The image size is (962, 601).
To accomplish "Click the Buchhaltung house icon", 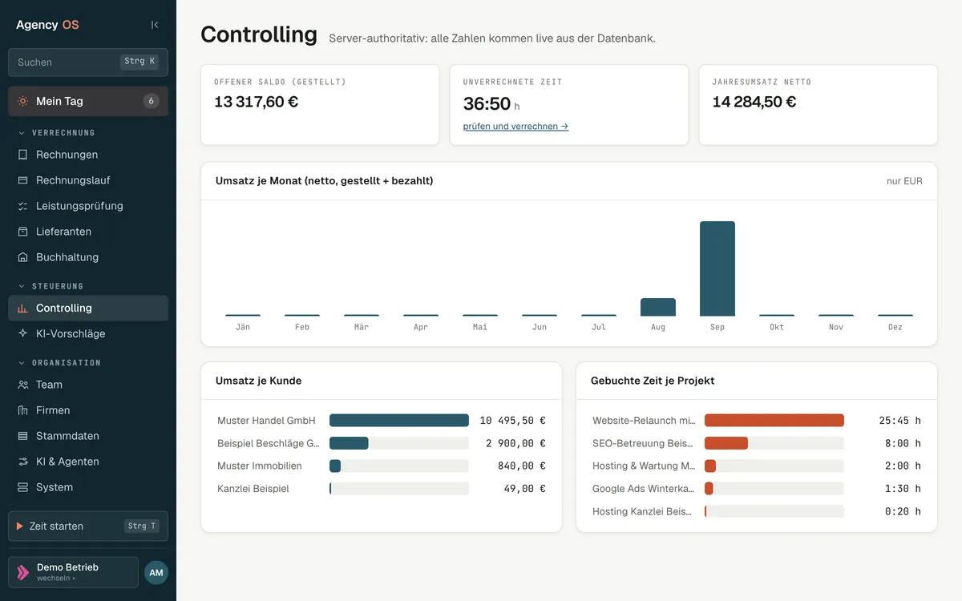I will (22, 257).
